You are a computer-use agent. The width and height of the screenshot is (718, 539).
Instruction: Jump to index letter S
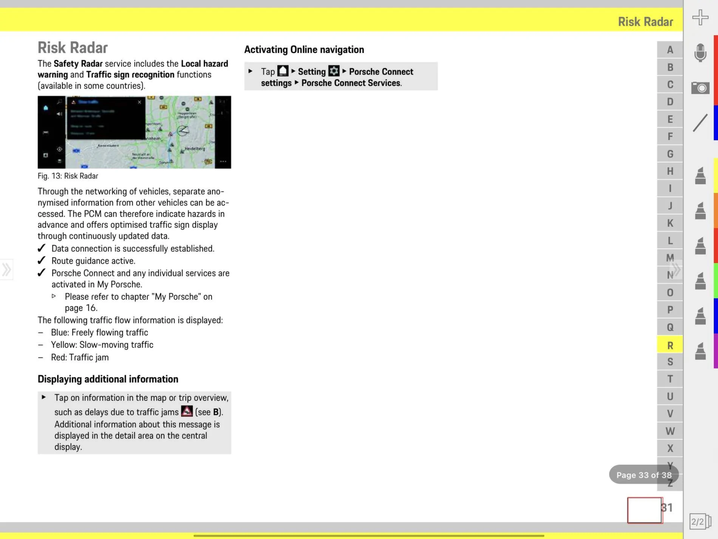[670, 362]
